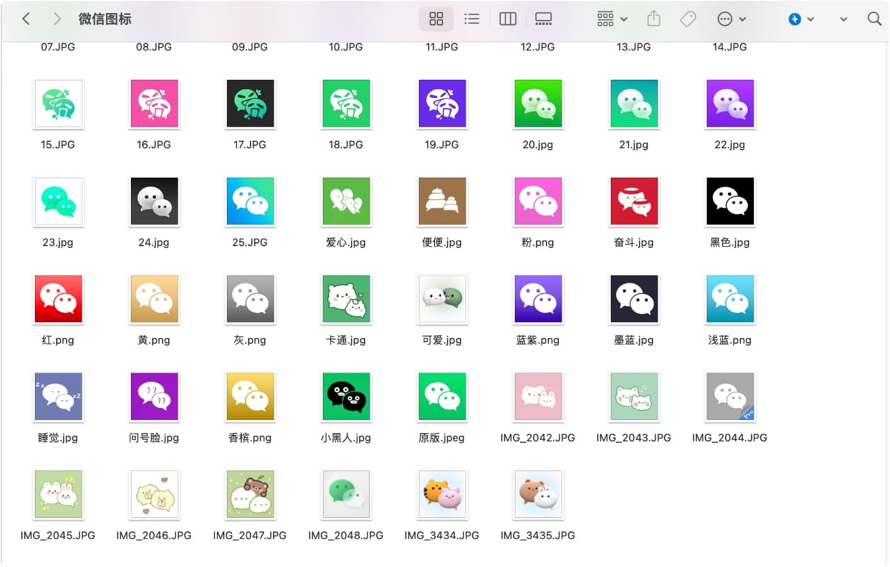Expand the toolbar overflow chevron
Screen dimensions: 890x567
pos(843,19)
